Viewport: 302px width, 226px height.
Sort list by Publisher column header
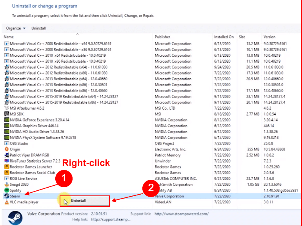[162, 37]
